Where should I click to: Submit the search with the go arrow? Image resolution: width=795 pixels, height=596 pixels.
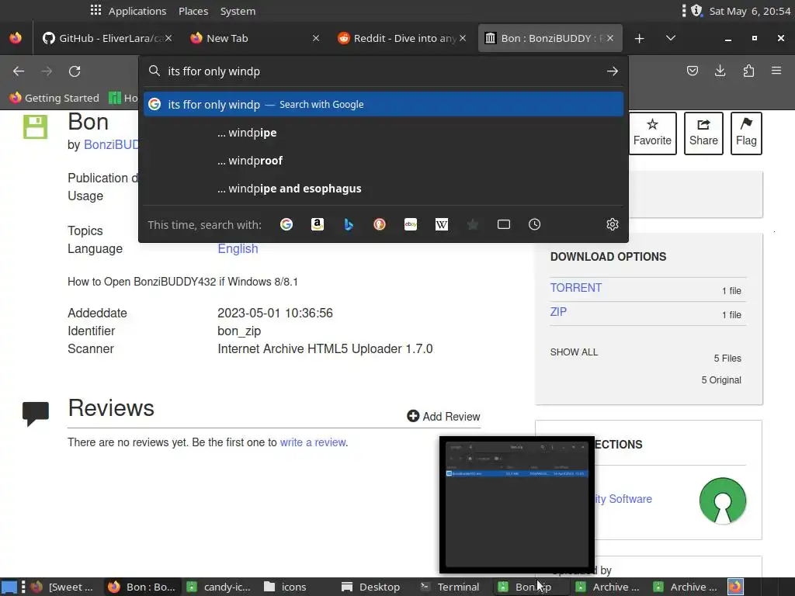click(613, 71)
